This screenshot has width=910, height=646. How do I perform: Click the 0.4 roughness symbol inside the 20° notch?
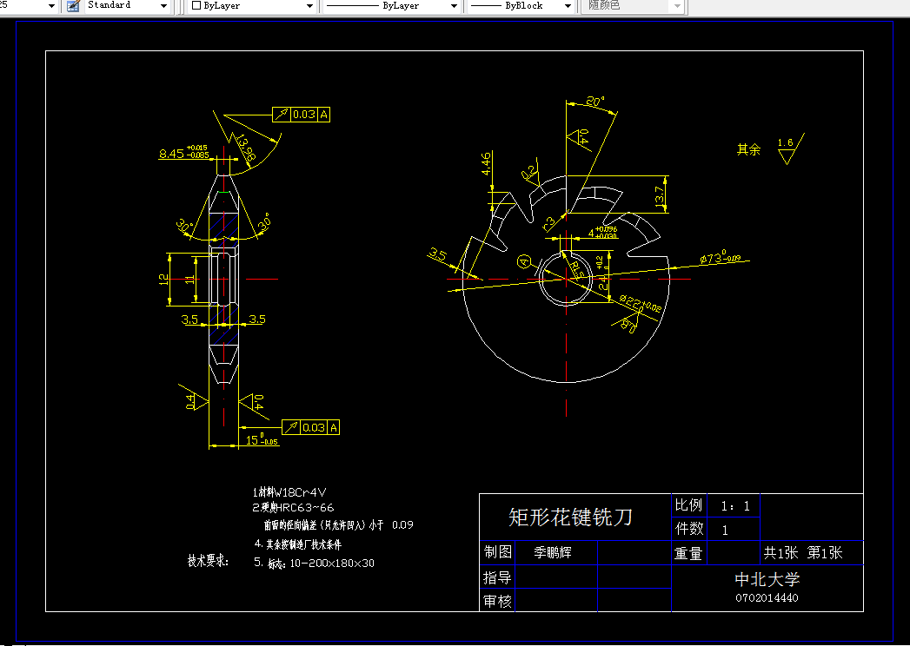(x=579, y=135)
